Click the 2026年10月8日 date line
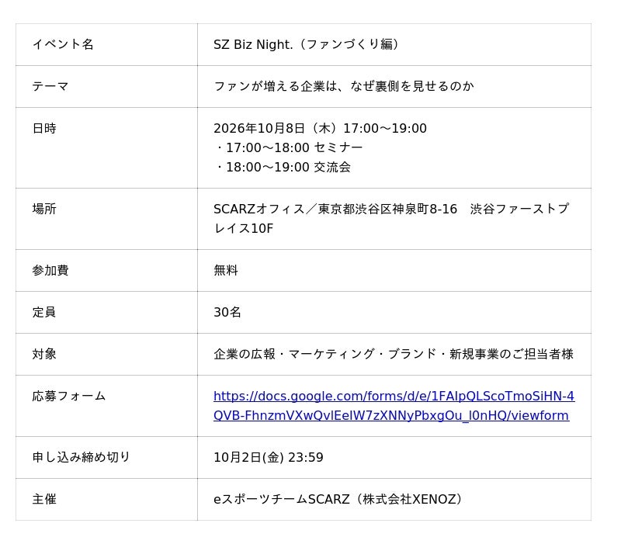Image resolution: width=621 pixels, height=544 pixels. [320, 128]
